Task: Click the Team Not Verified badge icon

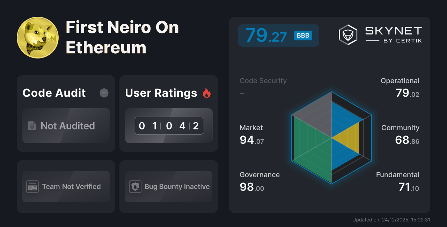Action: tap(32, 187)
